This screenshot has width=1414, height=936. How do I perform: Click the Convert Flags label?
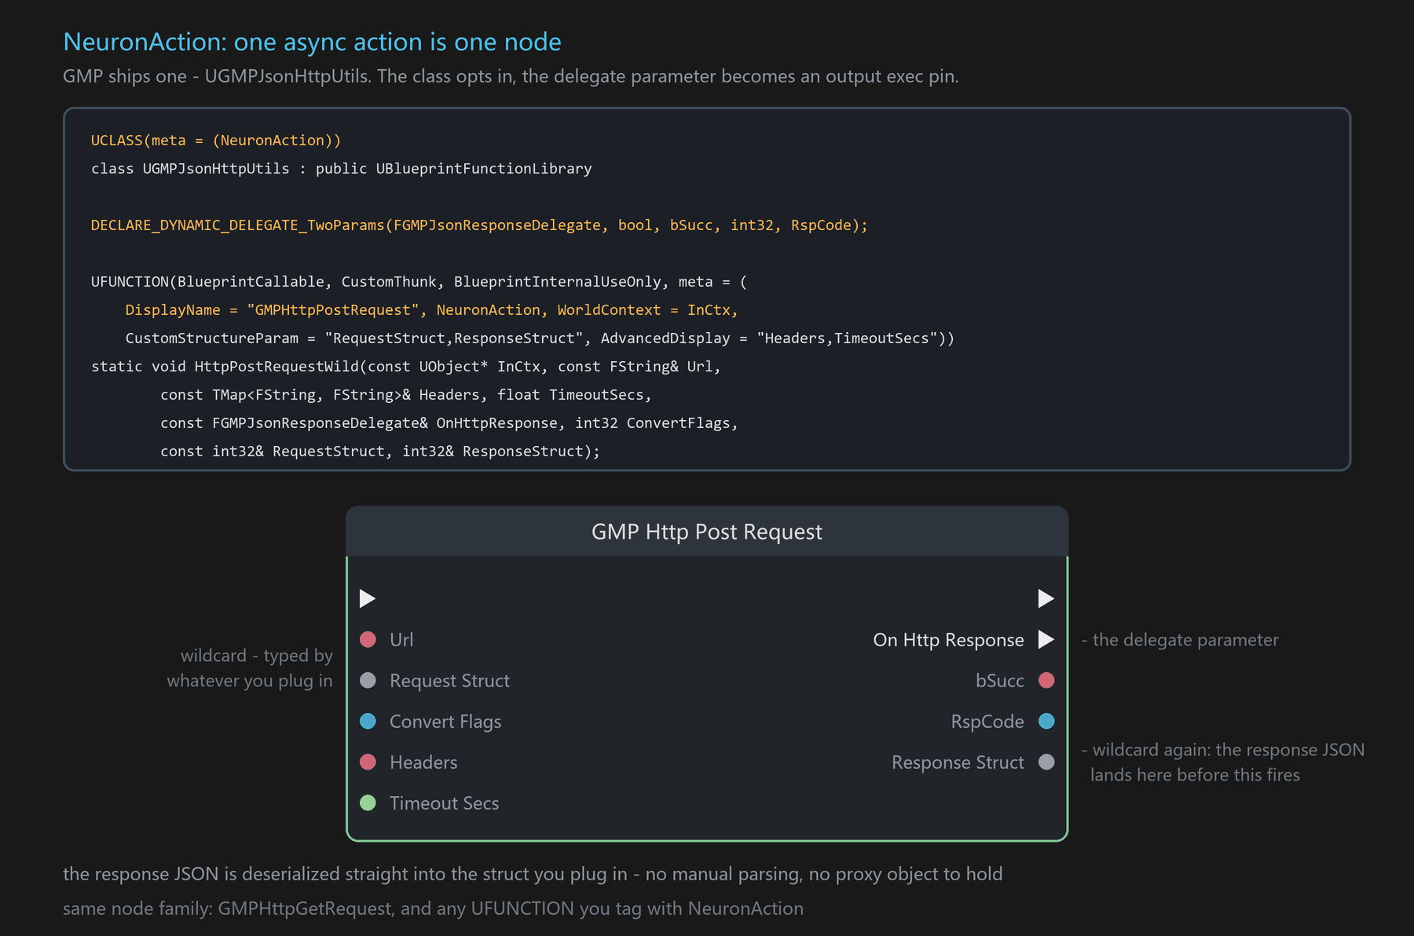[x=445, y=722]
